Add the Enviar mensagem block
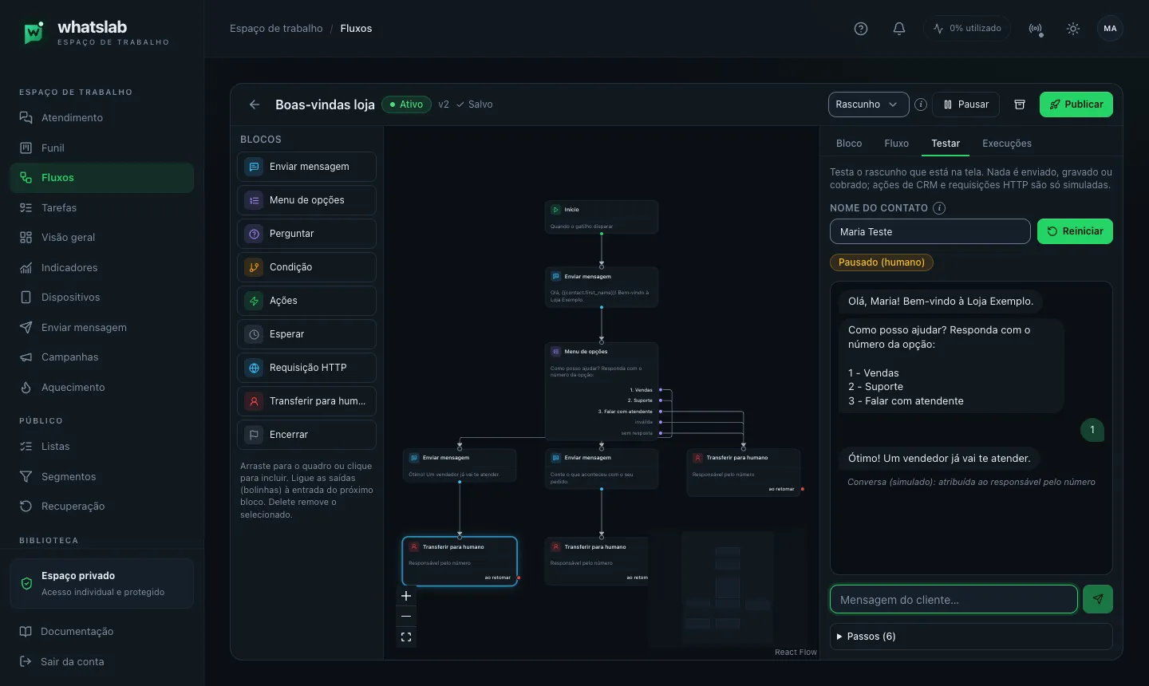This screenshot has height=686, width=1149. tap(306, 167)
